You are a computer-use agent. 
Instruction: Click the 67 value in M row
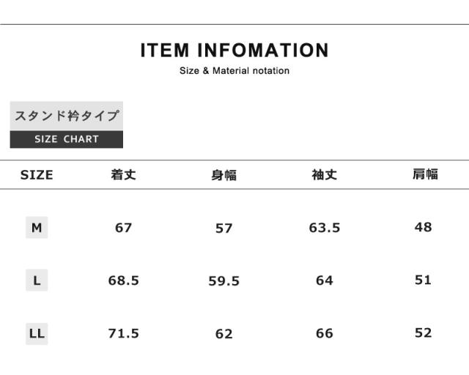pyautogui.click(x=123, y=228)
